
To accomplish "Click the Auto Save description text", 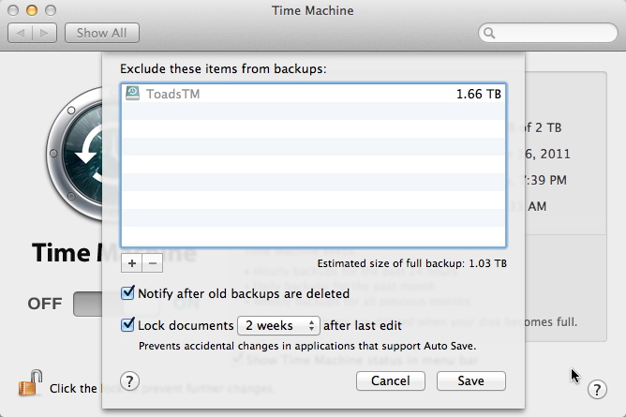I will point(307,346).
